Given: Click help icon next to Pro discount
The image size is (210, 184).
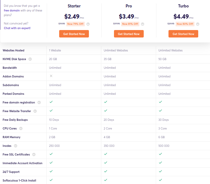Looking at the screenshot, I should click(143, 24).
